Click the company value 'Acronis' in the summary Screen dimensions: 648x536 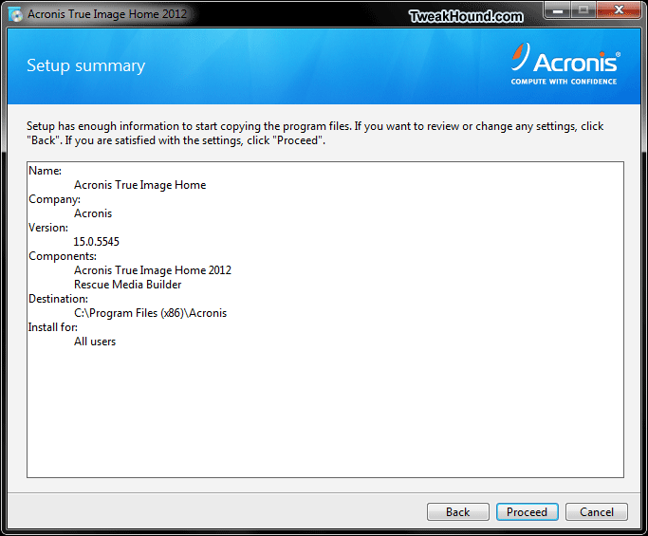93,213
